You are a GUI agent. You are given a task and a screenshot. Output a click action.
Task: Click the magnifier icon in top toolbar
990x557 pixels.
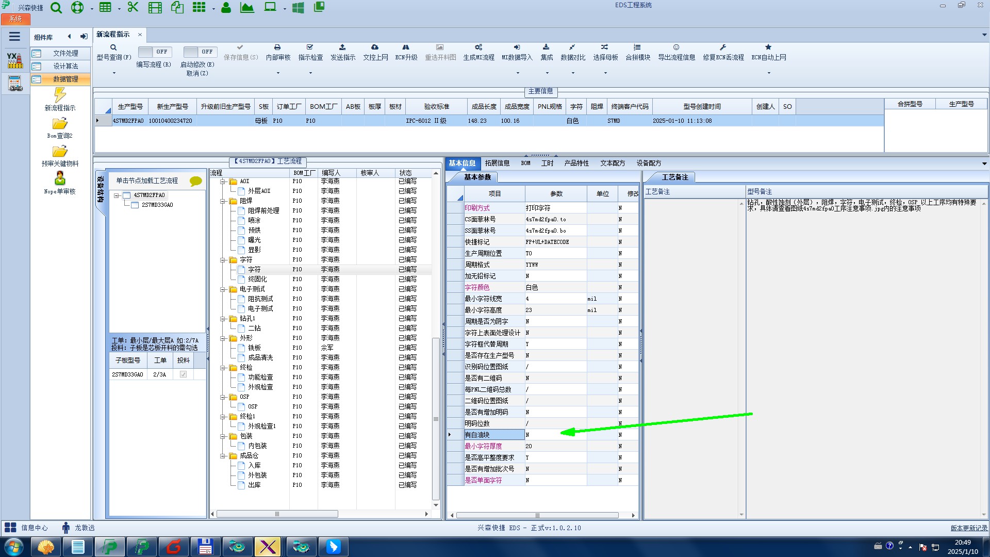(56, 8)
